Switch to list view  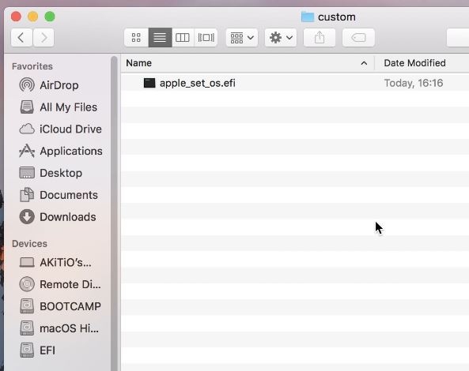pyautogui.click(x=160, y=38)
